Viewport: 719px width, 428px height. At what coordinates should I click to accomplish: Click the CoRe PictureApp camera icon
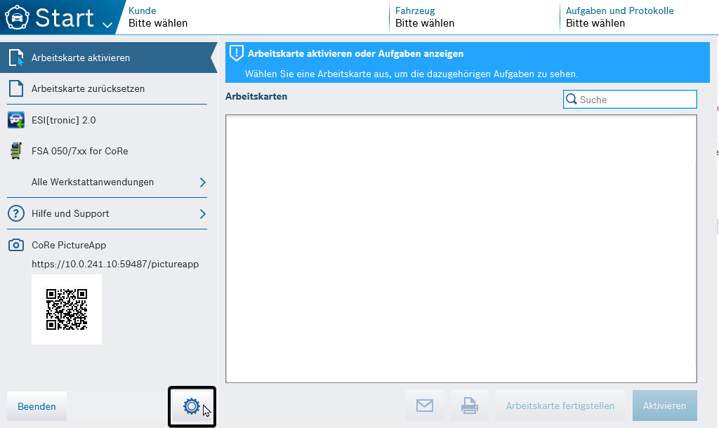point(16,245)
